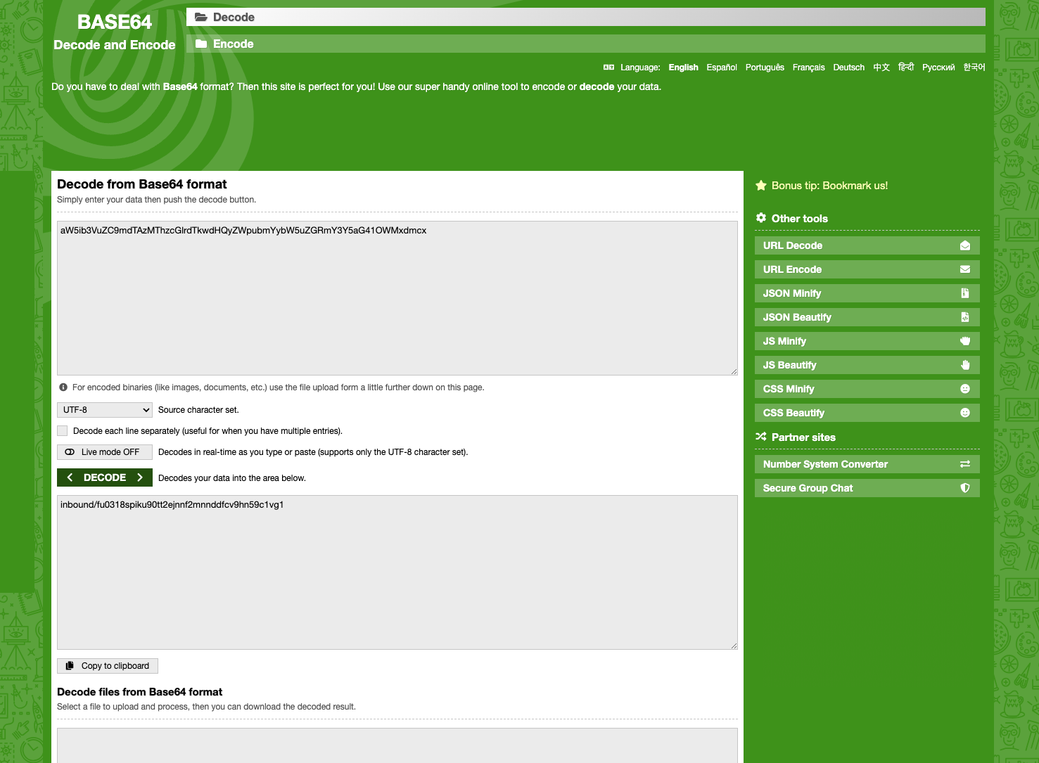
Task: Toggle Live mode OFF switch
Action: pos(104,452)
